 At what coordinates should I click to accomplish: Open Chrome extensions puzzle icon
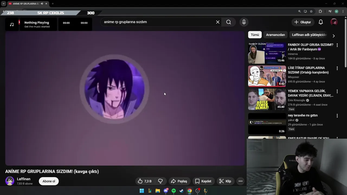point(320,11)
